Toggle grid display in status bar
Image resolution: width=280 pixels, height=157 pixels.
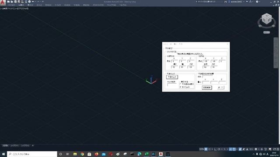pyautogui.click(x=206, y=149)
